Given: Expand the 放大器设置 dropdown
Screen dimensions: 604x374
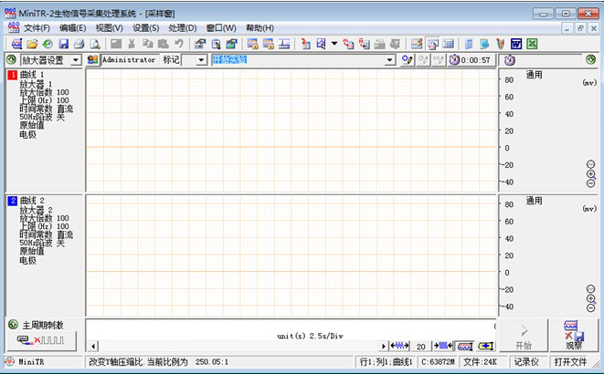Looking at the screenshot, I should point(76,59).
